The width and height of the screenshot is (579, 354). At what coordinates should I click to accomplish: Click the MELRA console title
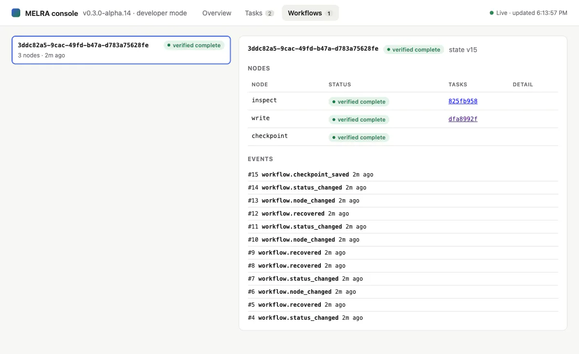coord(52,13)
